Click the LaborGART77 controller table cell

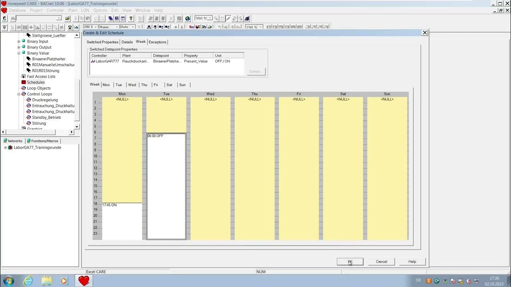pyautogui.click(x=105, y=61)
